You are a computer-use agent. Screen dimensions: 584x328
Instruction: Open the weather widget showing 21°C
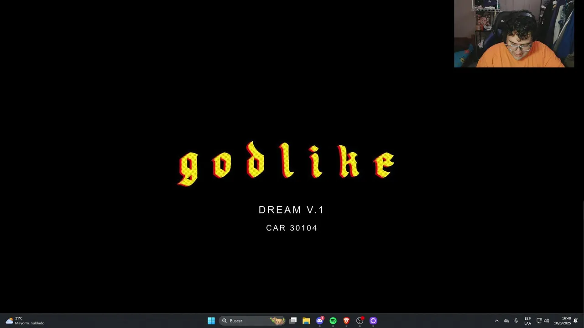click(25, 321)
